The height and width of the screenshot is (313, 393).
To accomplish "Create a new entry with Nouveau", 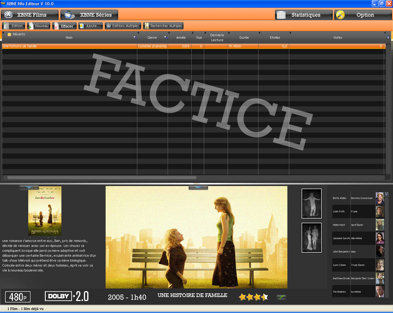I will pyautogui.click(x=39, y=26).
